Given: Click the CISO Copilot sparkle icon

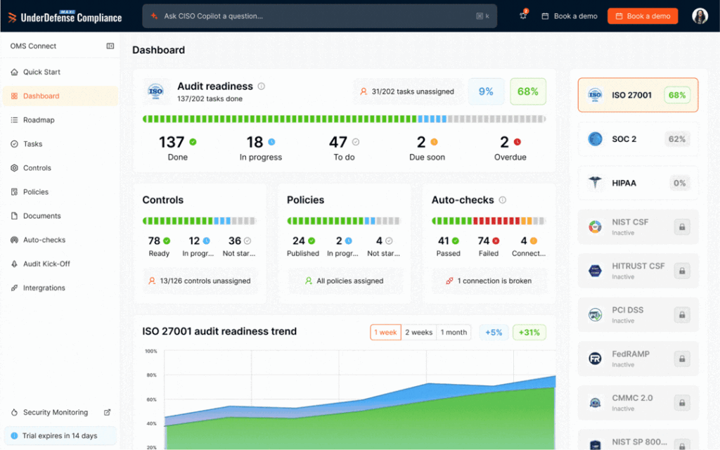Looking at the screenshot, I should [154, 15].
